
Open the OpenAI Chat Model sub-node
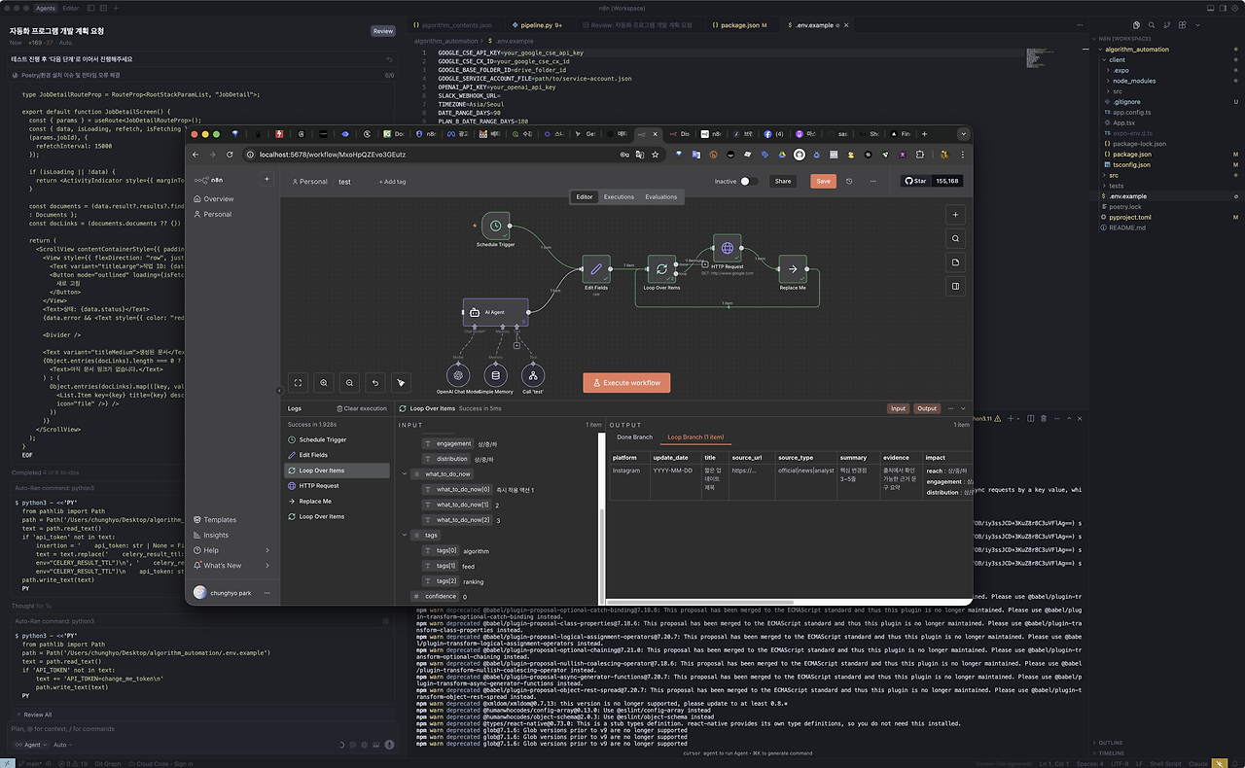(x=460, y=375)
